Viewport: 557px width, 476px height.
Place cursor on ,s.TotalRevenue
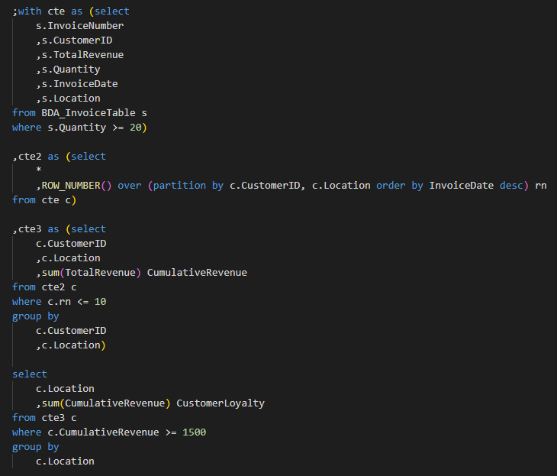click(x=79, y=55)
